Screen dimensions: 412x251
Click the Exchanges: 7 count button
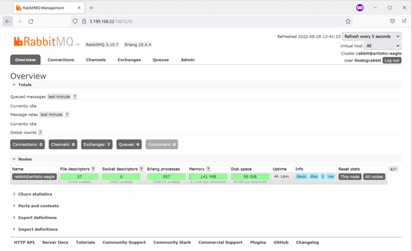point(96,144)
